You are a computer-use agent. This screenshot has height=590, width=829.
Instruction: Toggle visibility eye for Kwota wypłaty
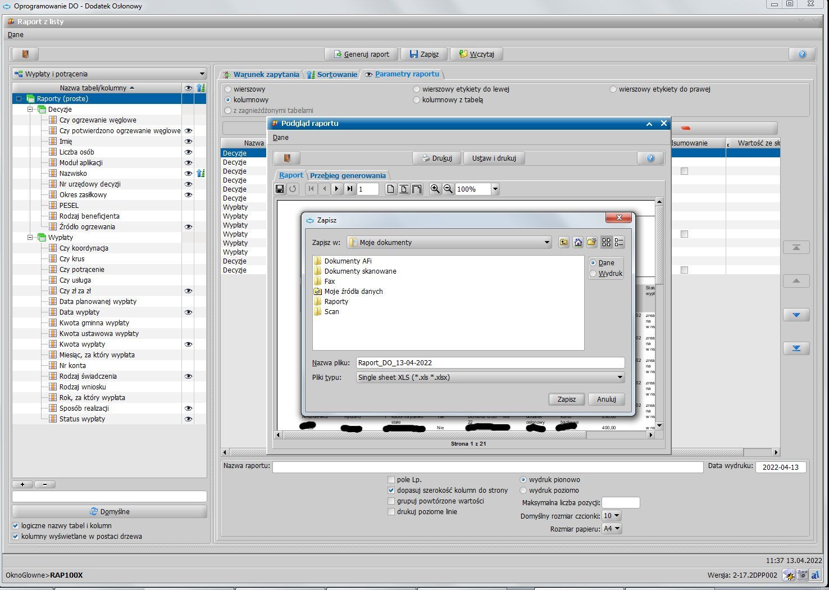pos(189,344)
